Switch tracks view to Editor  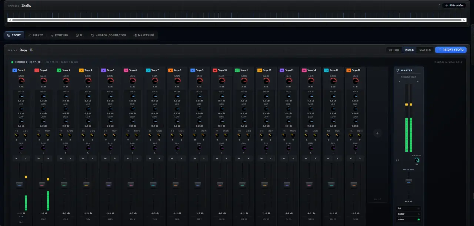click(394, 50)
